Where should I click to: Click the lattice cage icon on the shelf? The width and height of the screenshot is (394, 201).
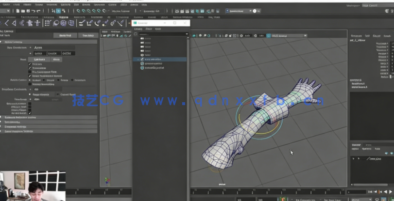[x=72, y=23]
